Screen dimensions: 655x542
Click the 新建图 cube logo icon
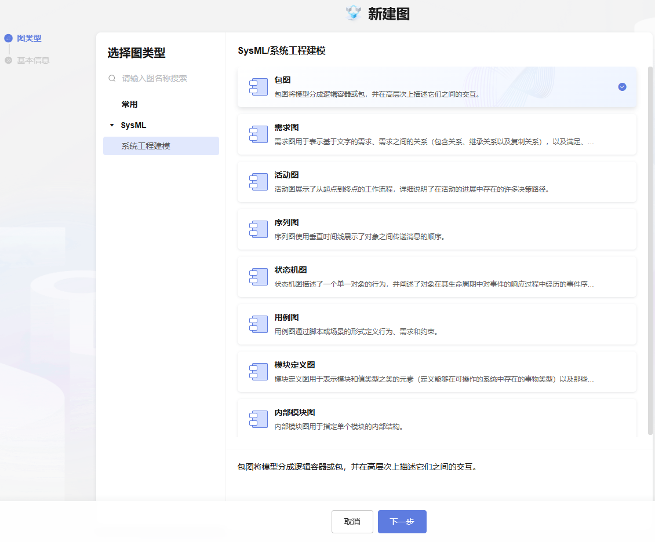[354, 13]
